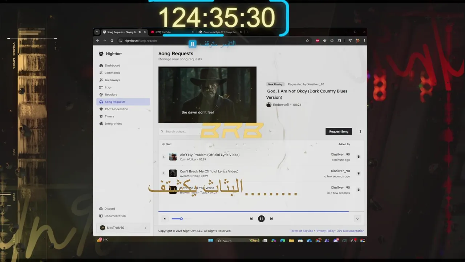The height and width of the screenshot is (262, 465).
Task: Open Privacy Policy link
Action: tap(325, 231)
